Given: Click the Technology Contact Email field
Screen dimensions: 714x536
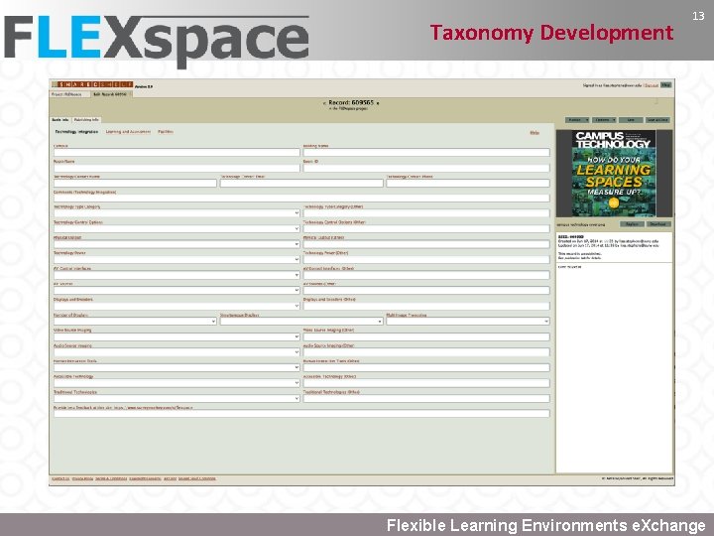Looking at the screenshot, I should point(301,183).
